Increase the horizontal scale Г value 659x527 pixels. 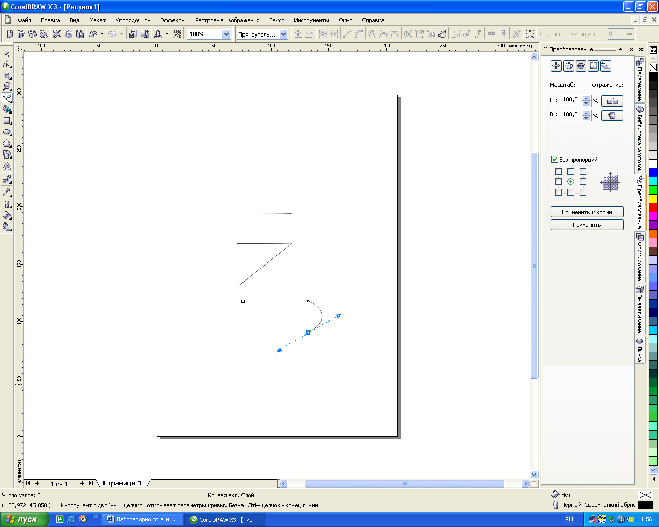(x=586, y=98)
